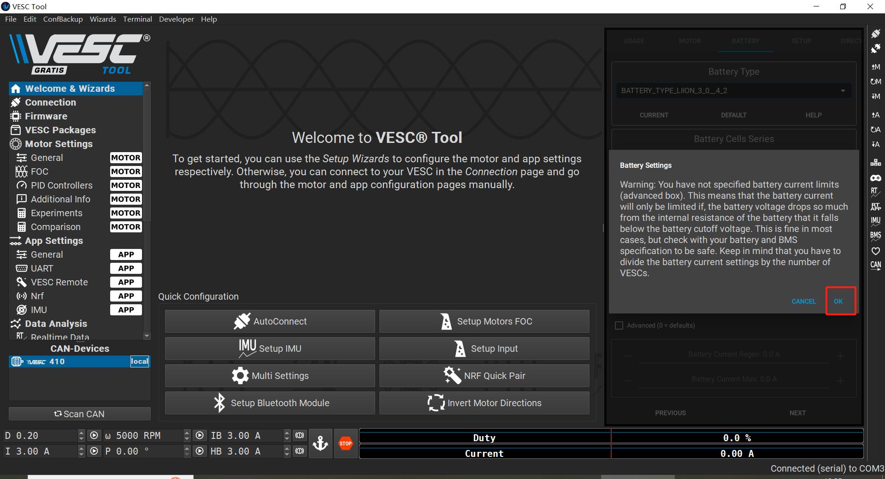Select IMU under App Settings
The image size is (885, 479).
tap(76, 310)
